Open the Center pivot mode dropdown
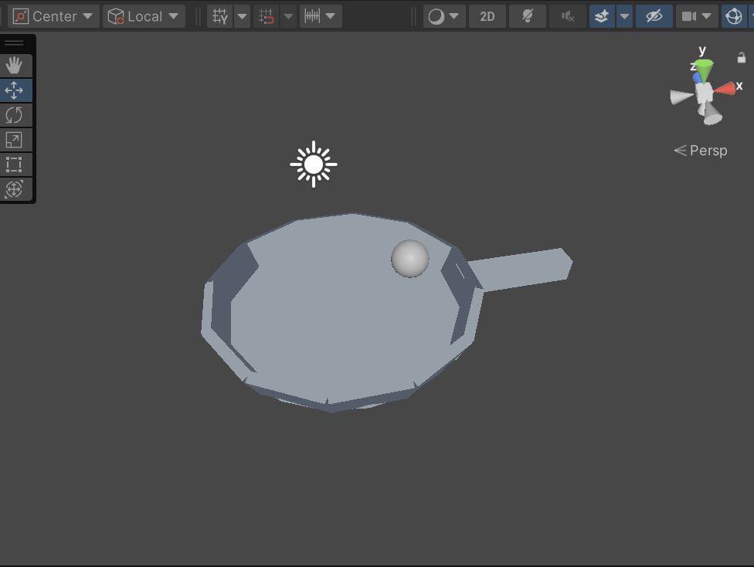This screenshot has height=567, width=754. (x=53, y=16)
